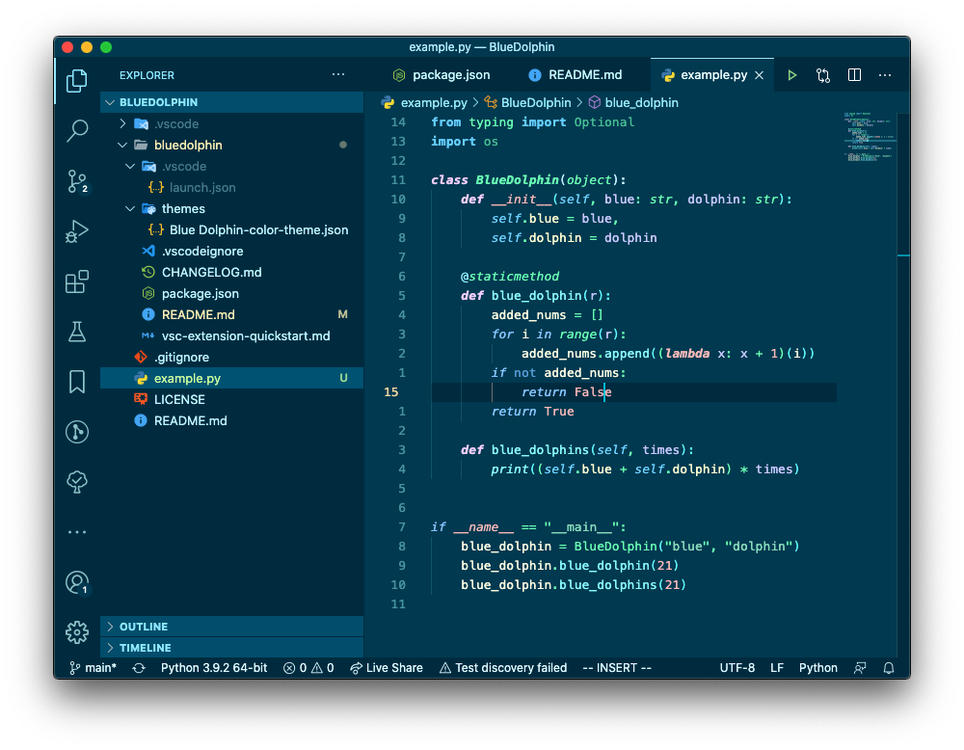Expand the OUTLINE panel
Screen dimensions: 964x750
pyautogui.click(x=231, y=627)
